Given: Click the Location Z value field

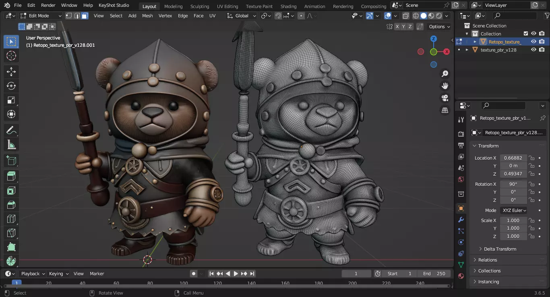Looking at the screenshot, I should 513,174.
